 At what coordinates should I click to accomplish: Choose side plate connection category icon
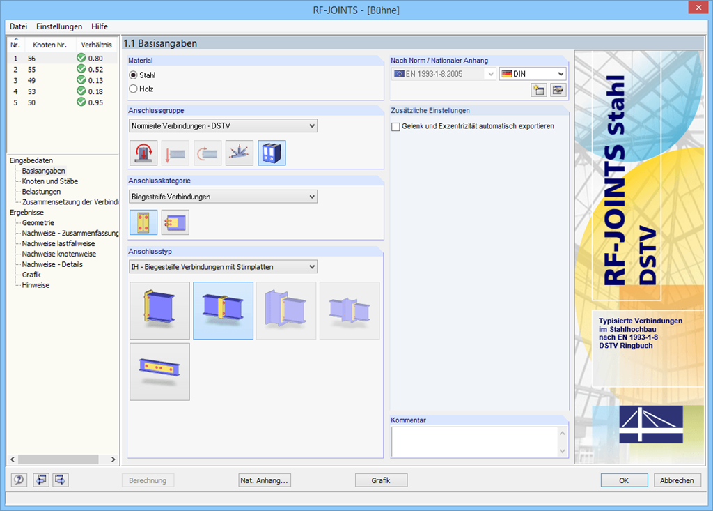point(175,222)
